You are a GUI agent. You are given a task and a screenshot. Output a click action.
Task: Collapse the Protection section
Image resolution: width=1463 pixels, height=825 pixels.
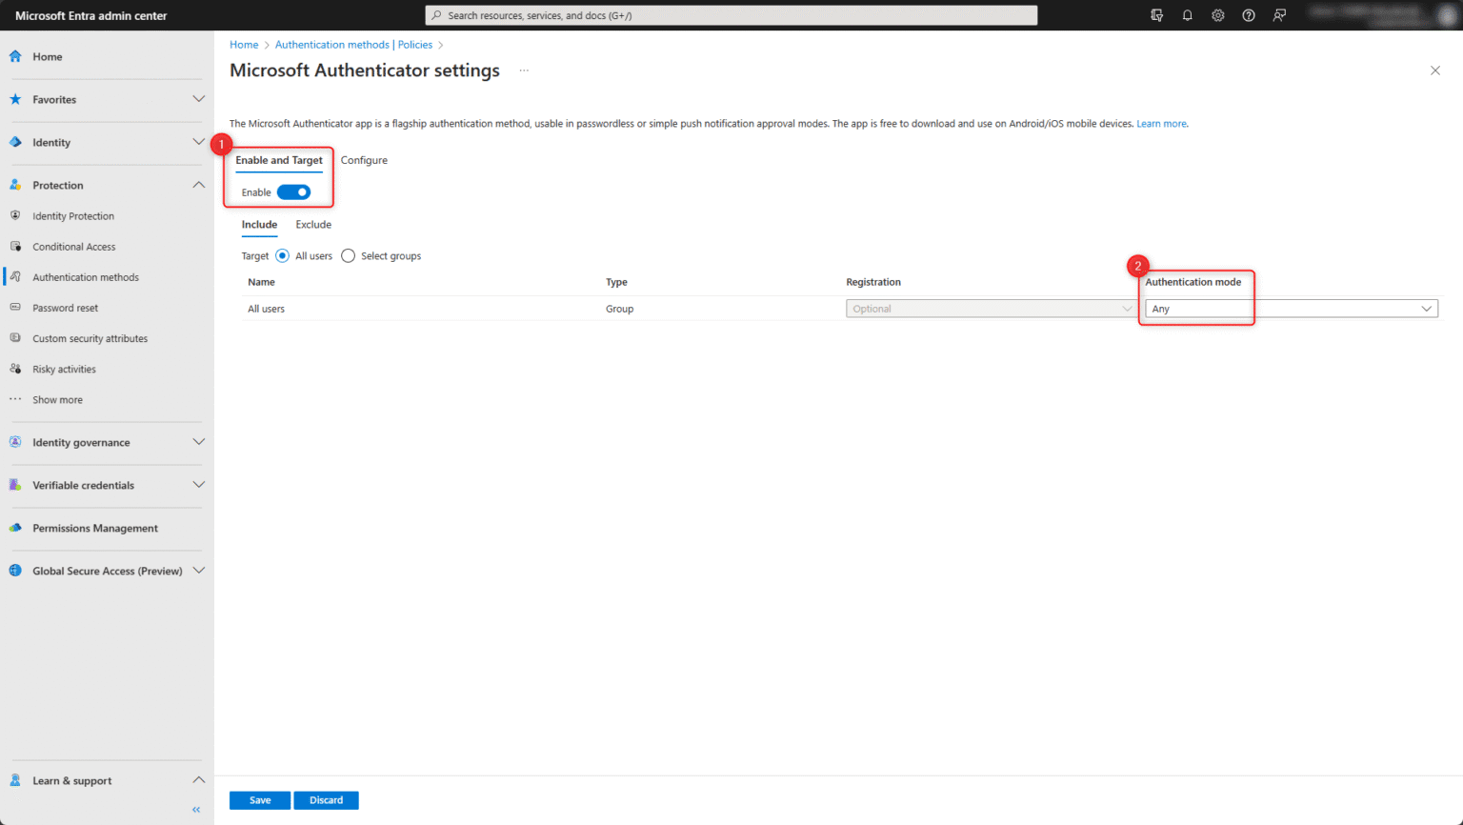198,185
